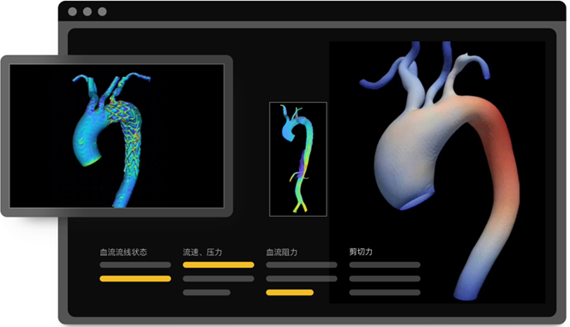Click the yellow bar under 血流流线状态
This screenshot has width=570, height=327.
coord(135,279)
